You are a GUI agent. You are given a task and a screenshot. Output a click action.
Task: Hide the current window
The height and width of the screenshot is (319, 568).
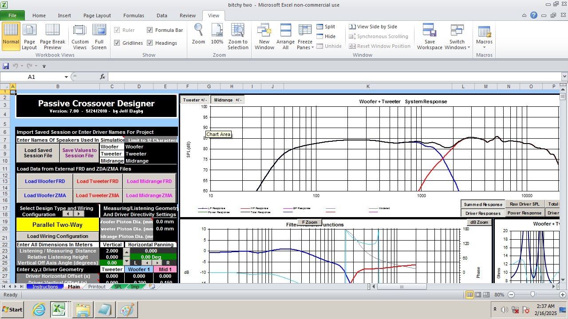point(326,36)
